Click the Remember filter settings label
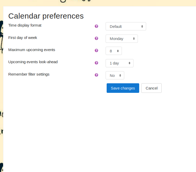This screenshot has width=196, height=172. pyautogui.click(x=29, y=74)
